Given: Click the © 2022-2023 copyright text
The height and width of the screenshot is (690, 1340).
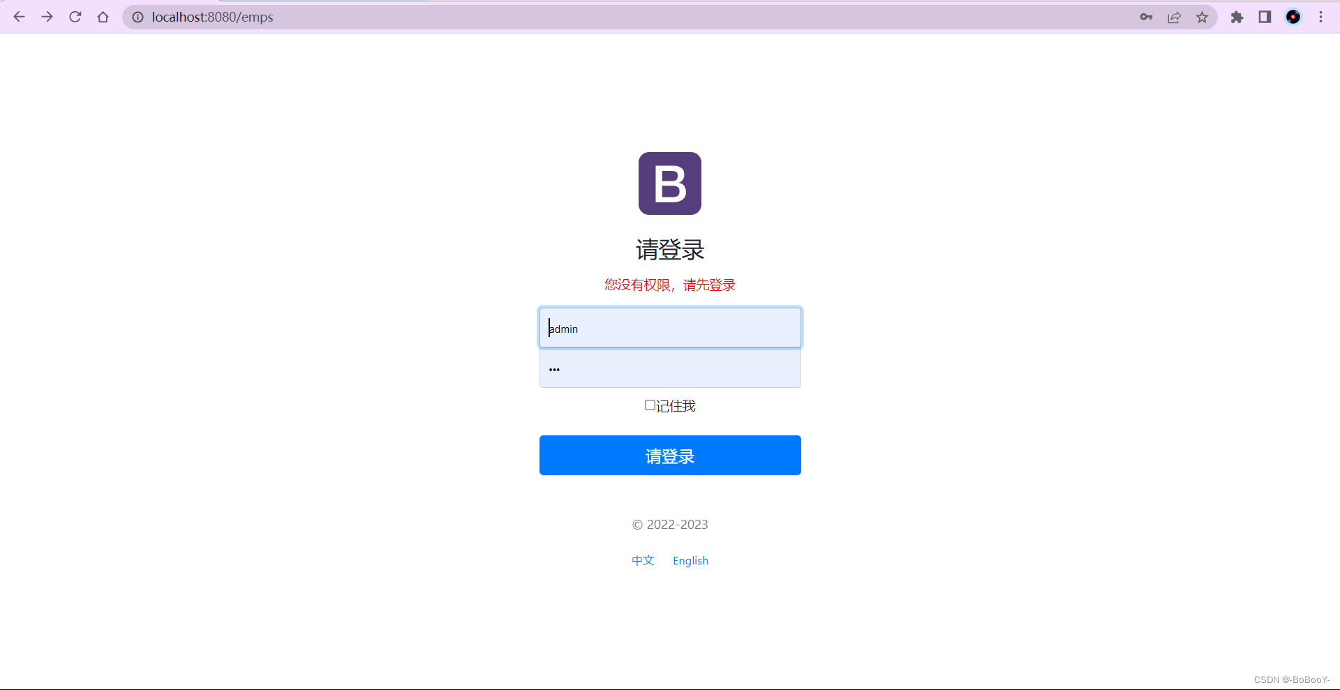Looking at the screenshot, I should click(x=670, y=524).
